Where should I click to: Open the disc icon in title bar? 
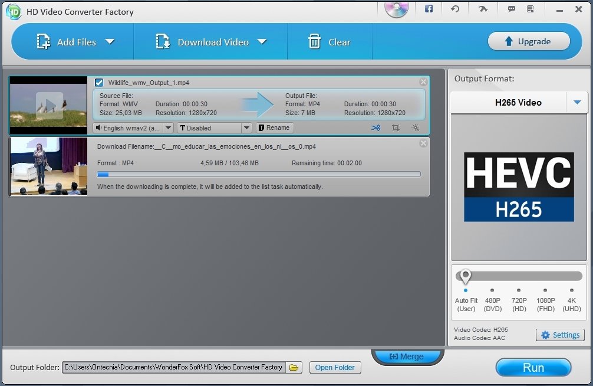click(396, 9)
